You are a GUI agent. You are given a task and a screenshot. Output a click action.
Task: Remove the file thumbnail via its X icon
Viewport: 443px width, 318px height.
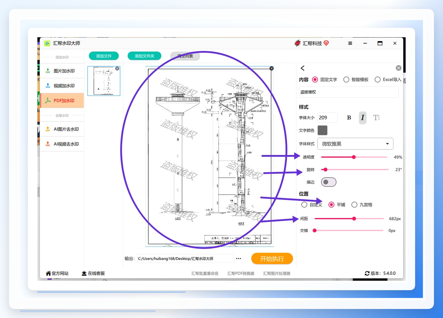(117, 69)
